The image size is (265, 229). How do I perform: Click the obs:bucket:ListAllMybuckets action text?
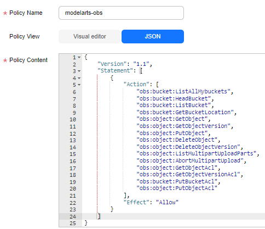pos(183,91)
